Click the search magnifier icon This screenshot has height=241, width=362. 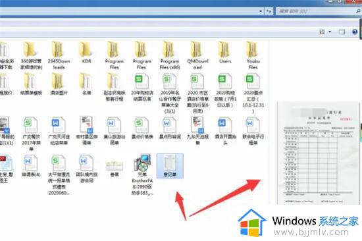coord(358,11)
